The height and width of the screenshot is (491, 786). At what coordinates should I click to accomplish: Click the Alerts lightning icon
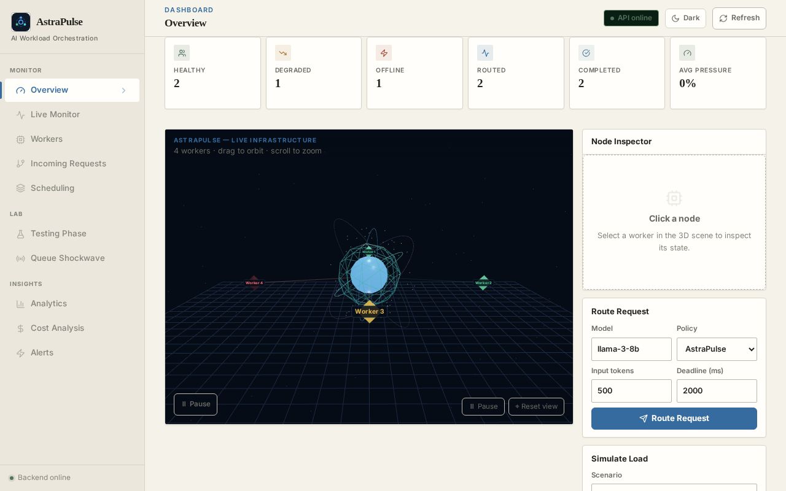tap(20, 353)
